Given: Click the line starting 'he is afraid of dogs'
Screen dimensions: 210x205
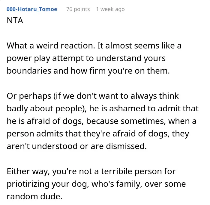Looking at the screenshot, I should click(x=101, y=121).
